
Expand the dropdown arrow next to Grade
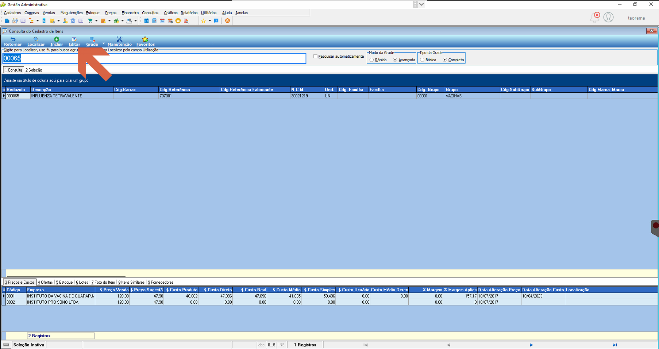coord(103,43)
